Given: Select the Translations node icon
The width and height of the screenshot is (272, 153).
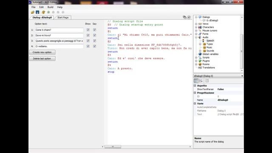Looking at the screenshot, I should click(x=200, y=68).
